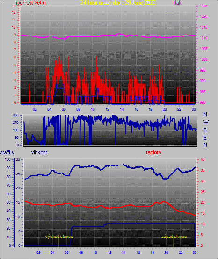
Task: Click the 'rychlost větru' wind speed label
Action: click(31, 3)
